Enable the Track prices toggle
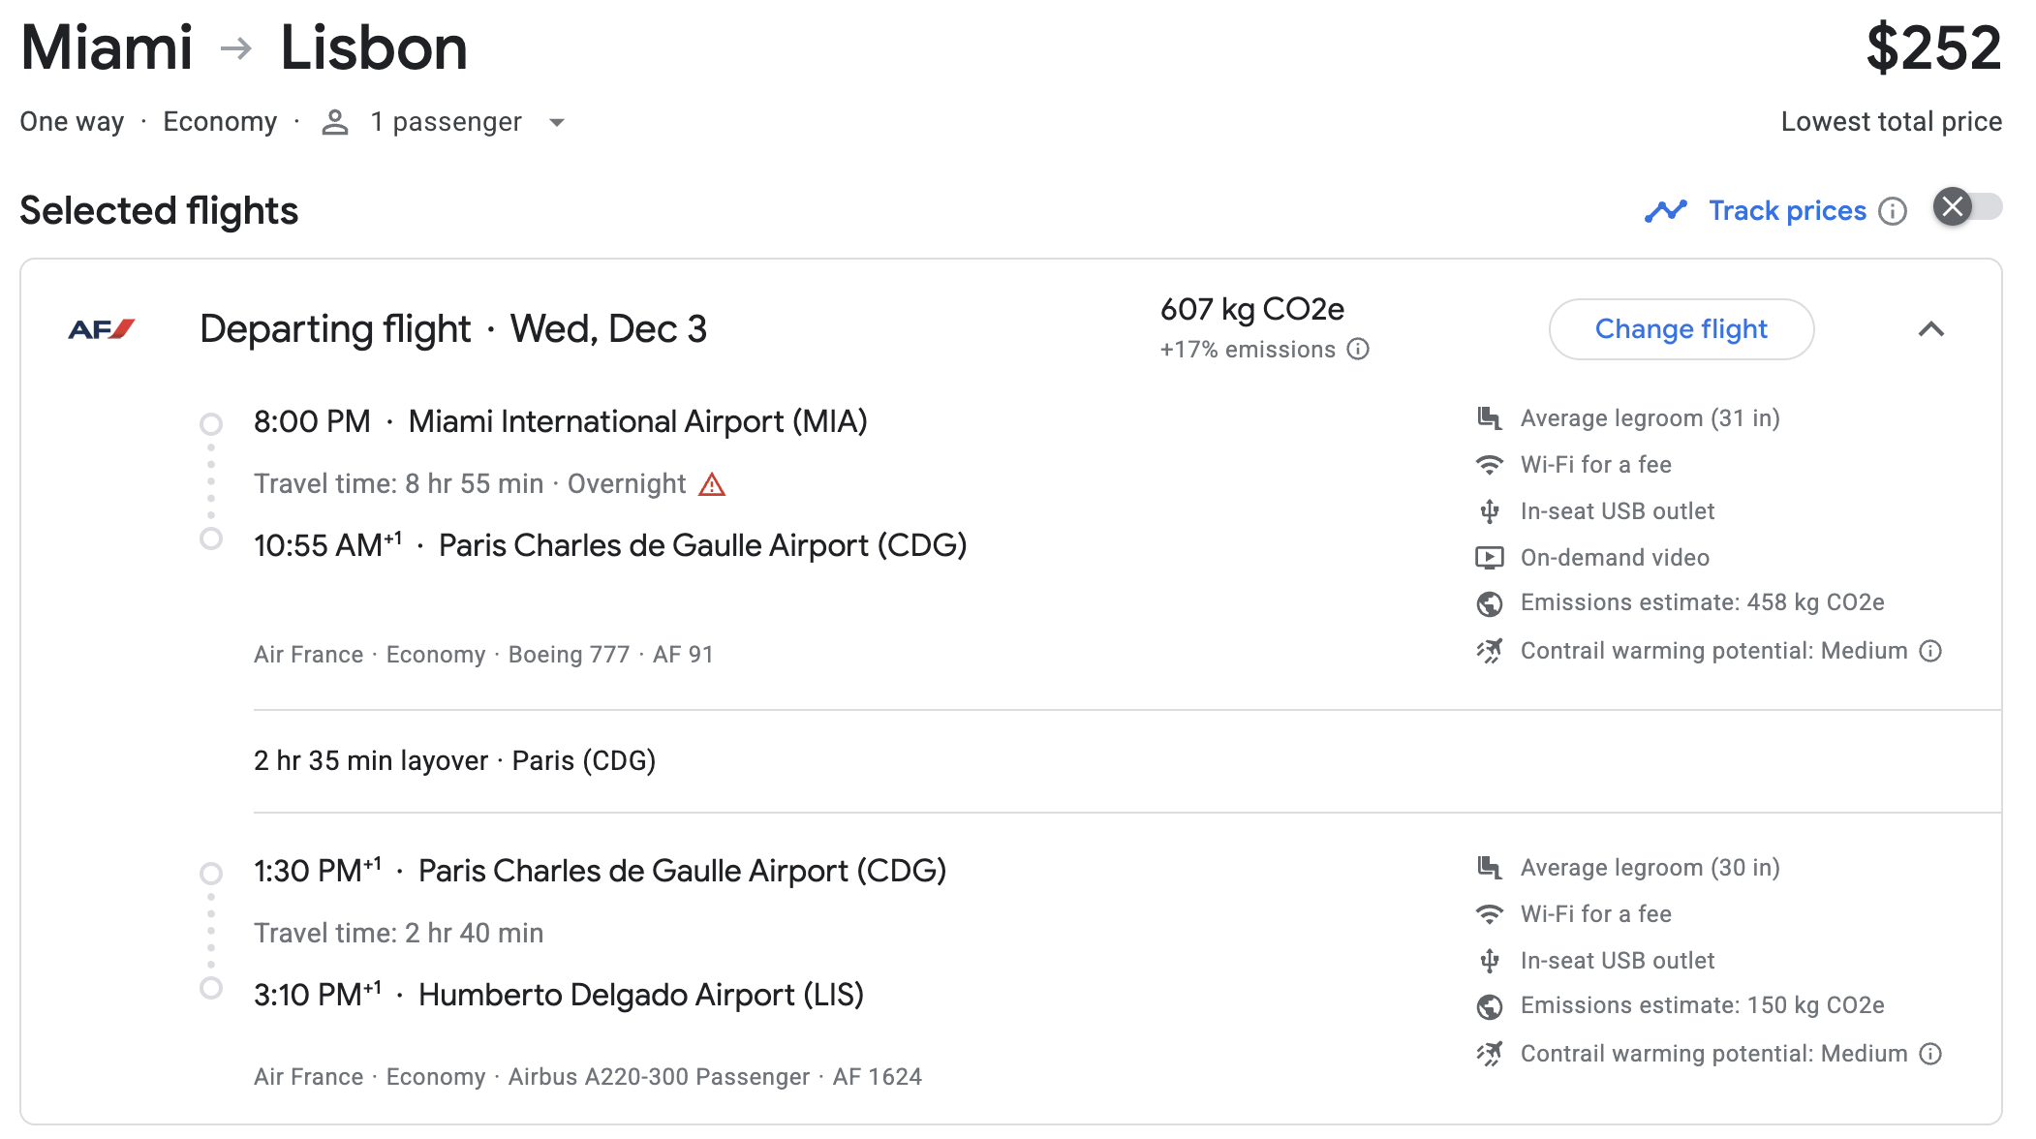This screenshot has height=1139, width=2036. coord(1967,207)
